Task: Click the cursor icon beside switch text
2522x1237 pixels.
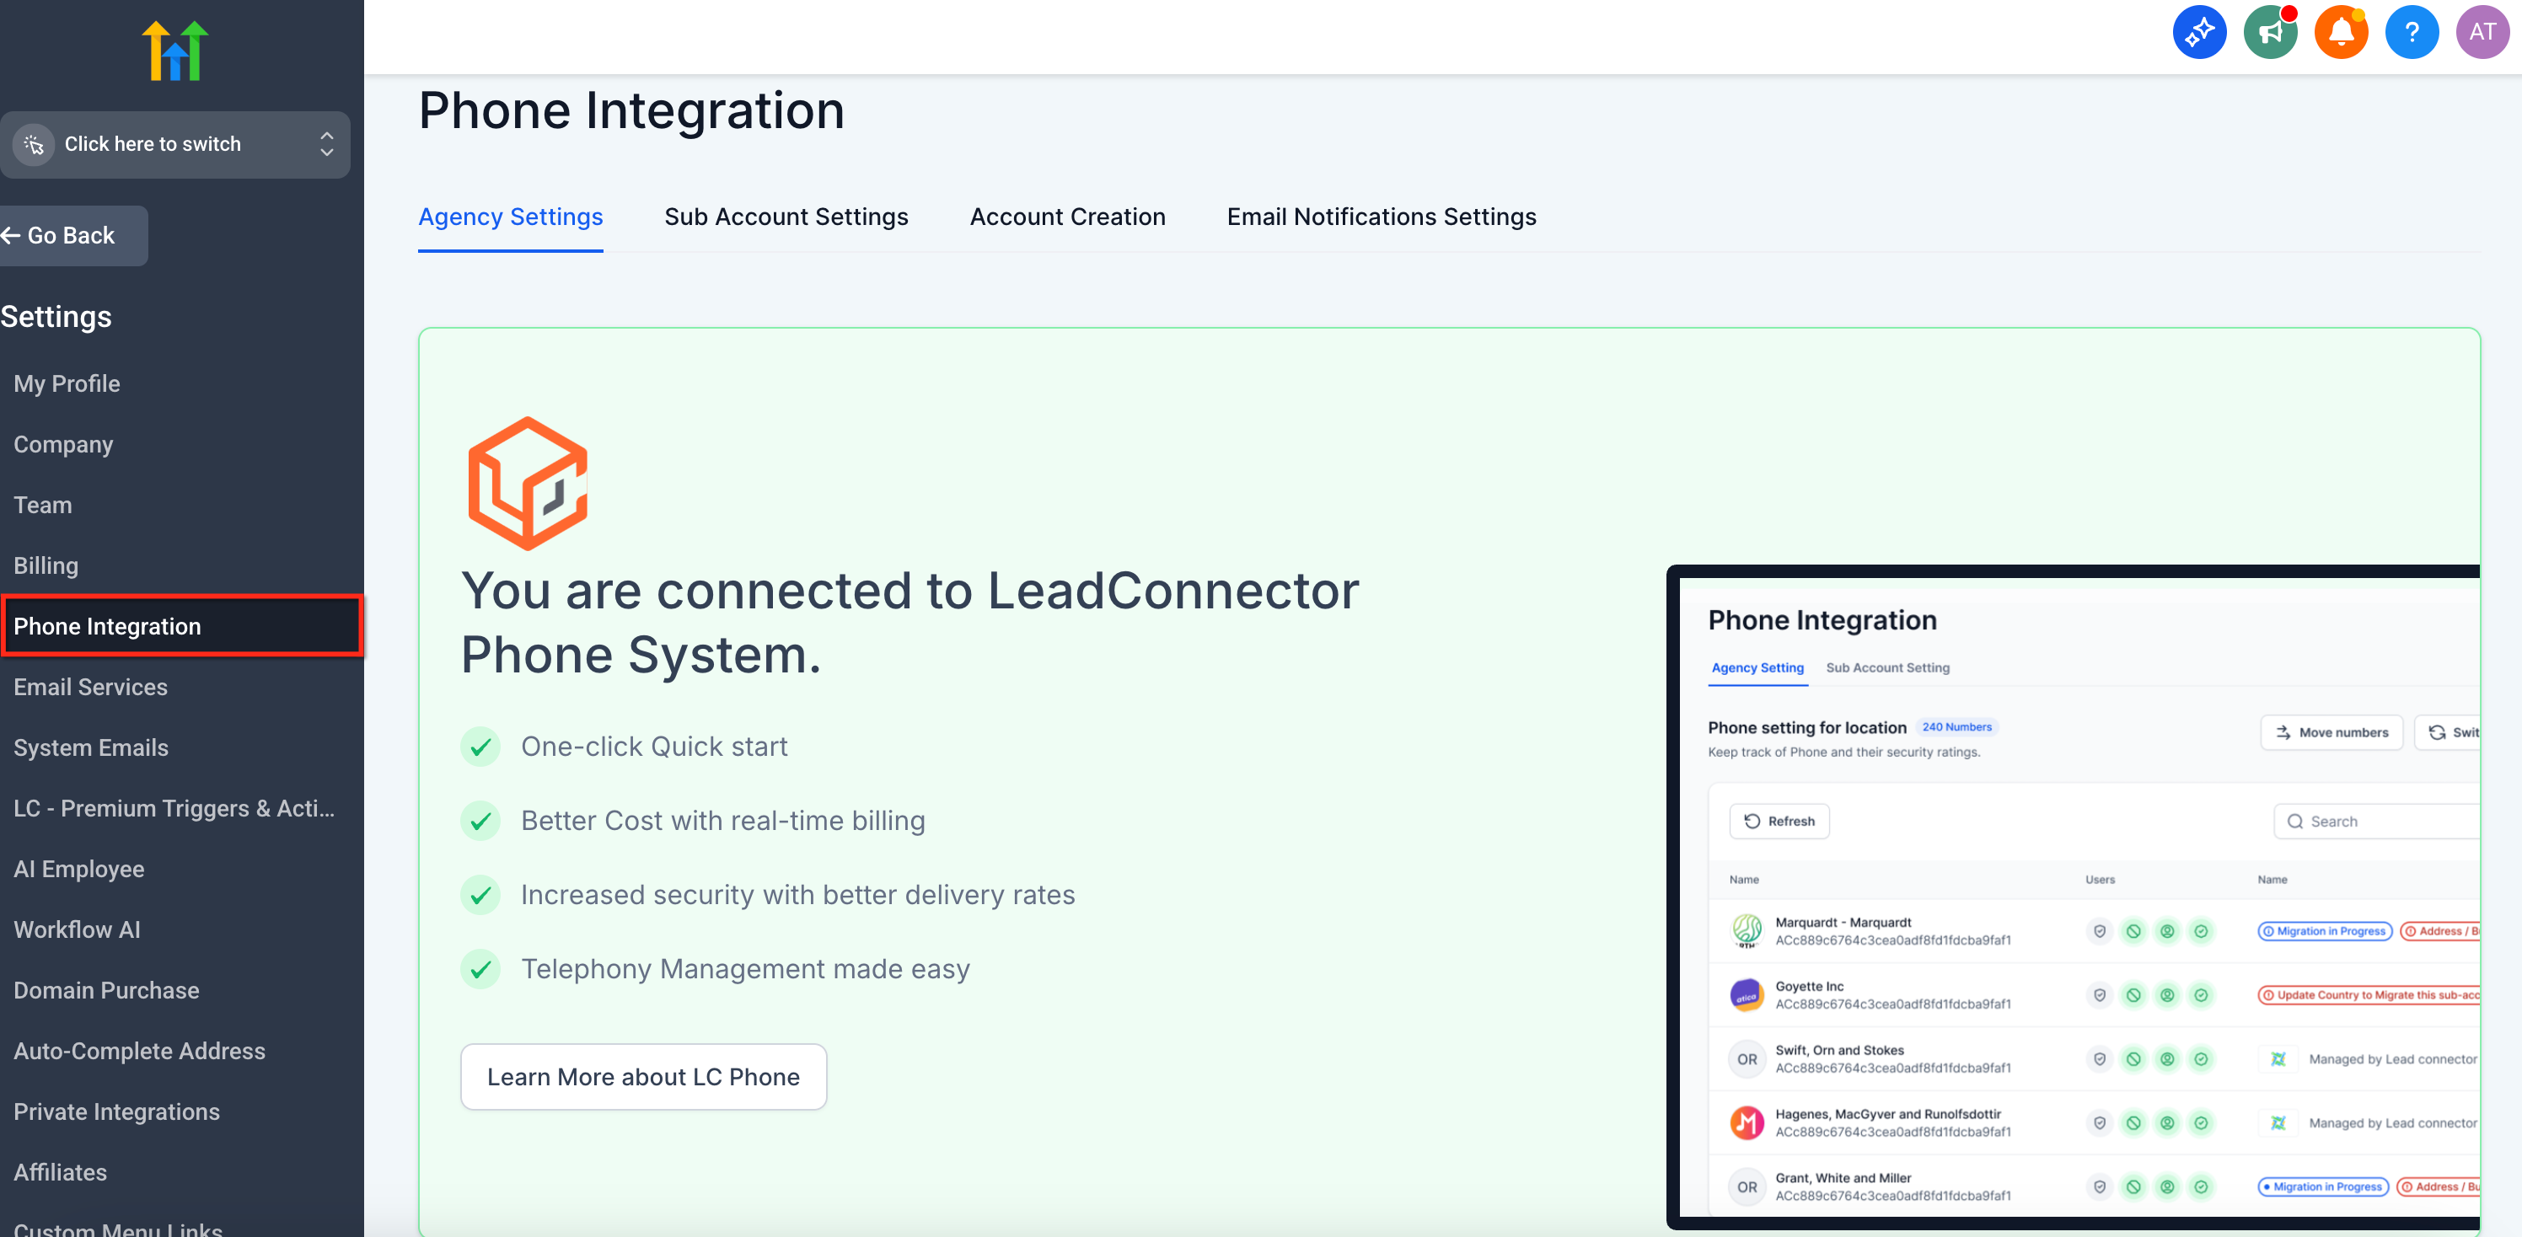Action: [x=35, y=145]
